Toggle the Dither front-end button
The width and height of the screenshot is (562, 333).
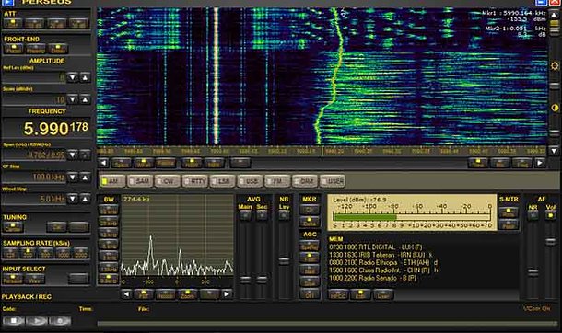tap(58, 49)
